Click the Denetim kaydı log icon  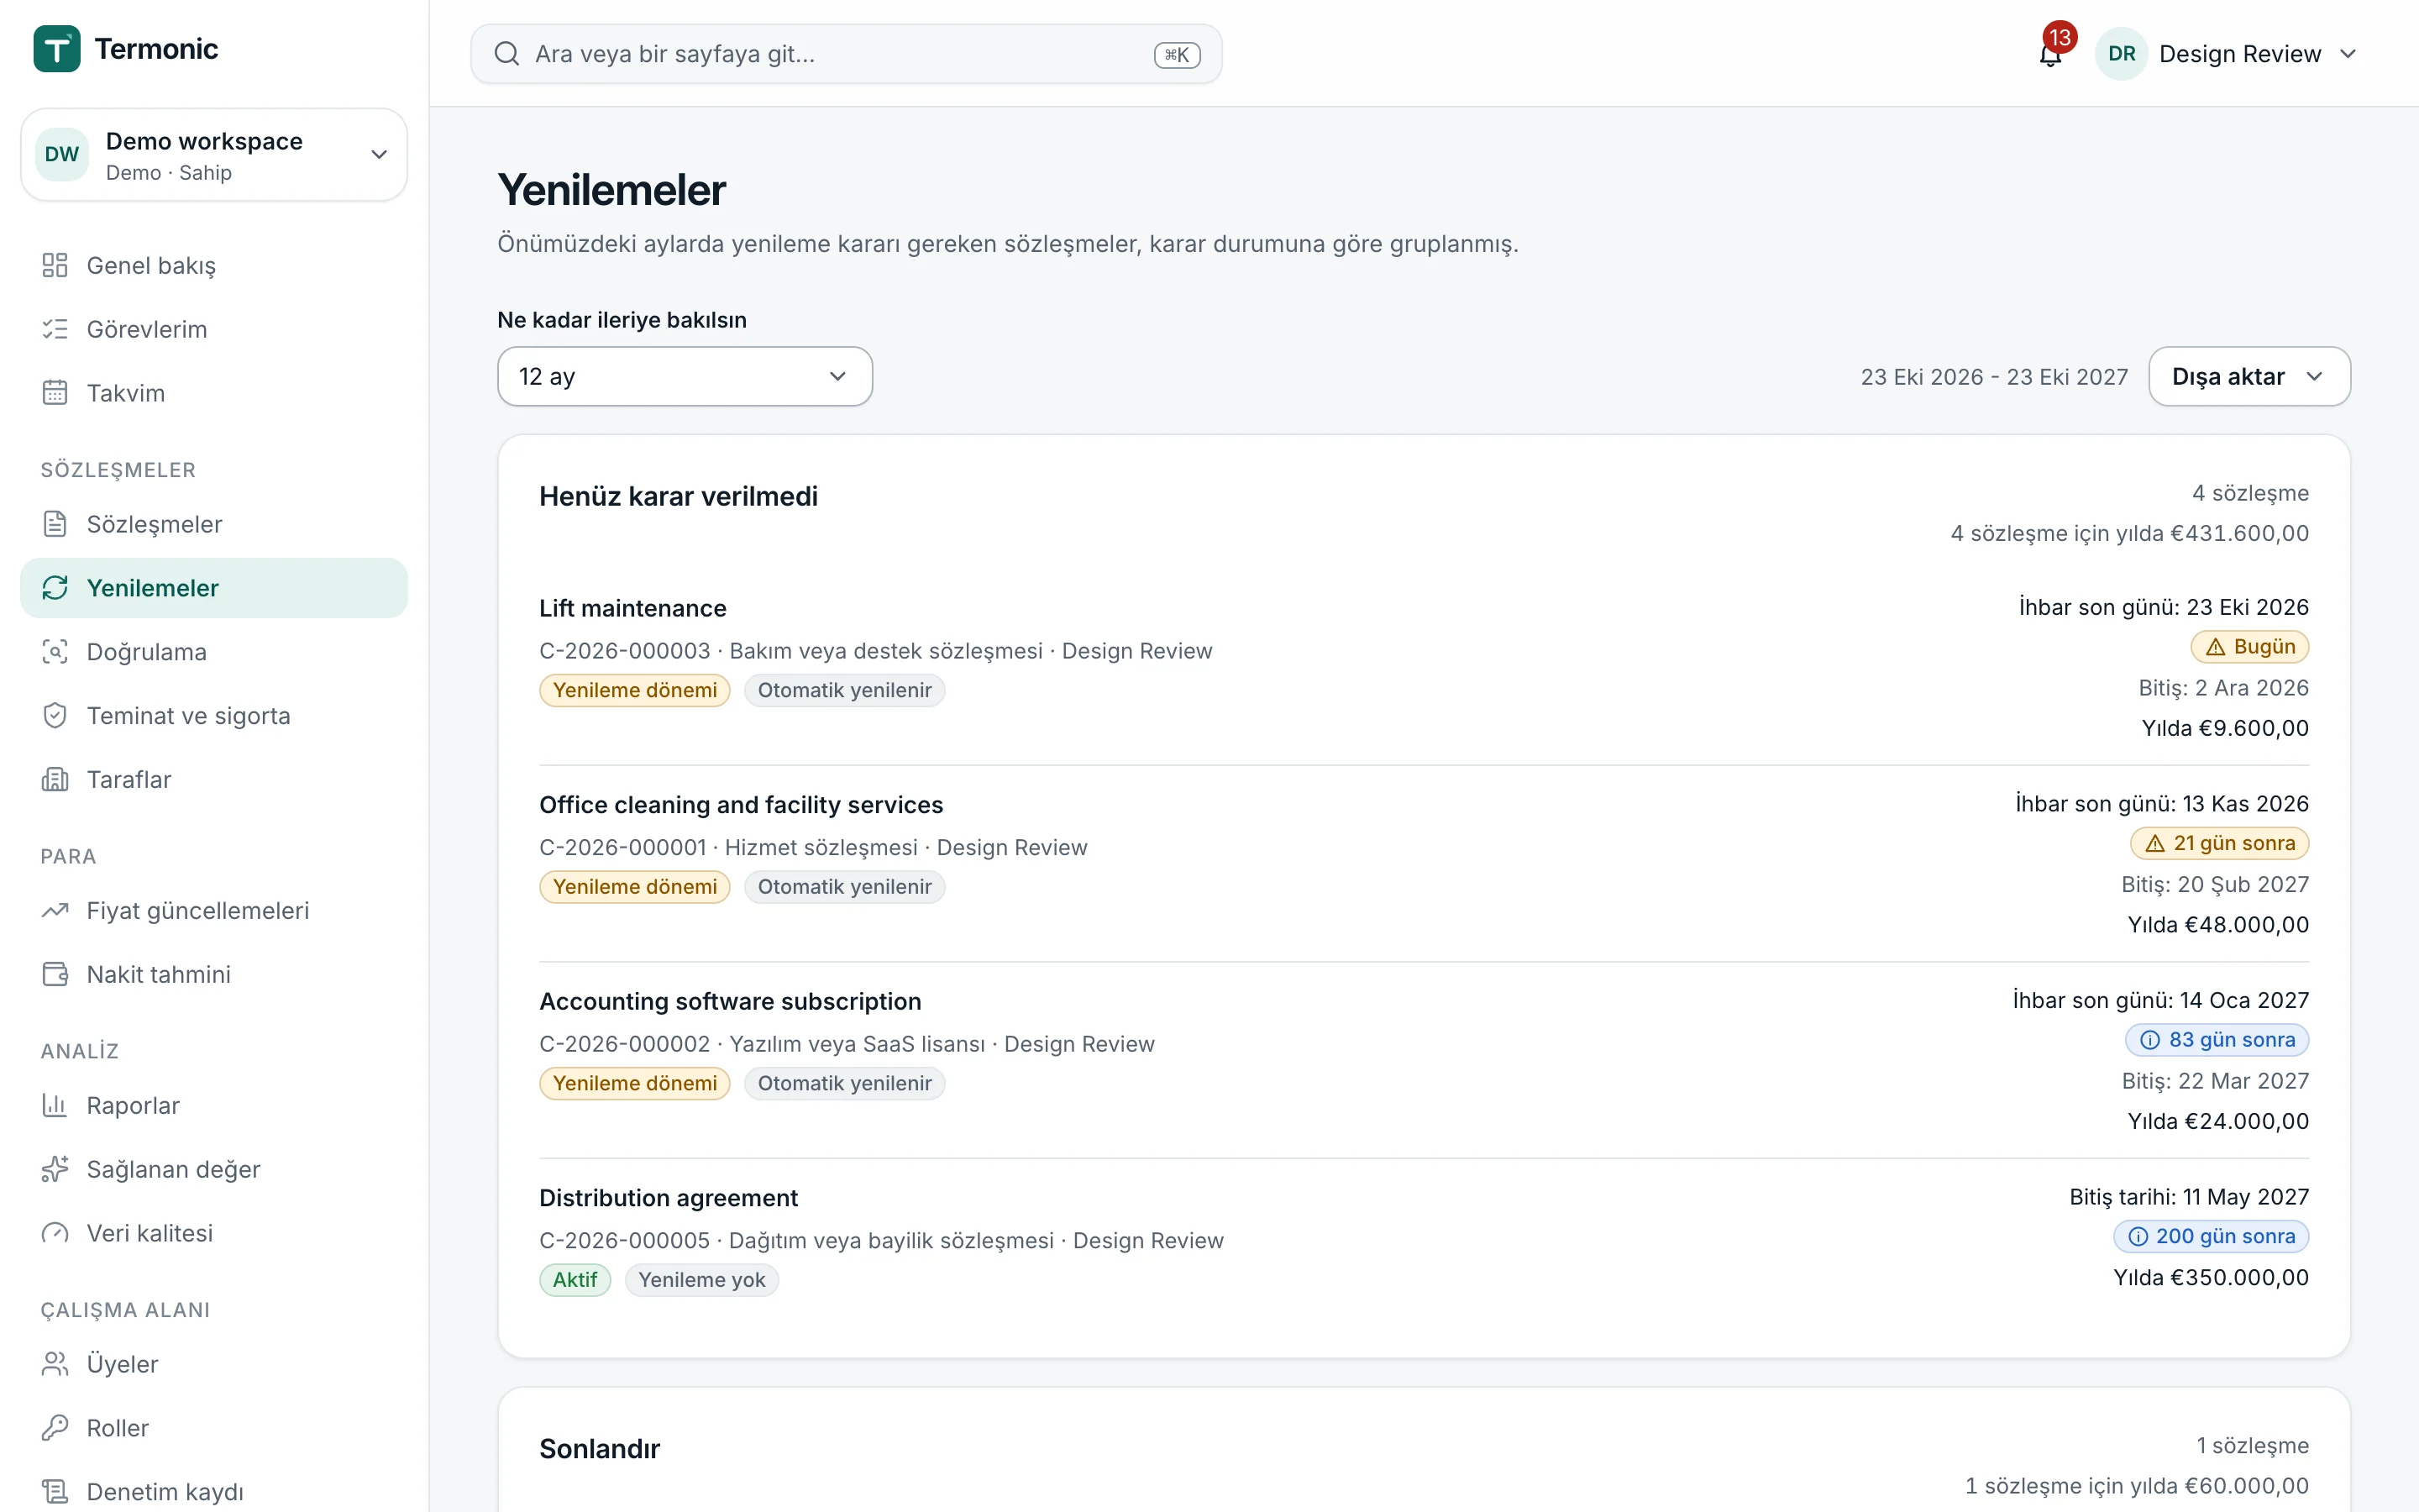tap(55, 1492)
